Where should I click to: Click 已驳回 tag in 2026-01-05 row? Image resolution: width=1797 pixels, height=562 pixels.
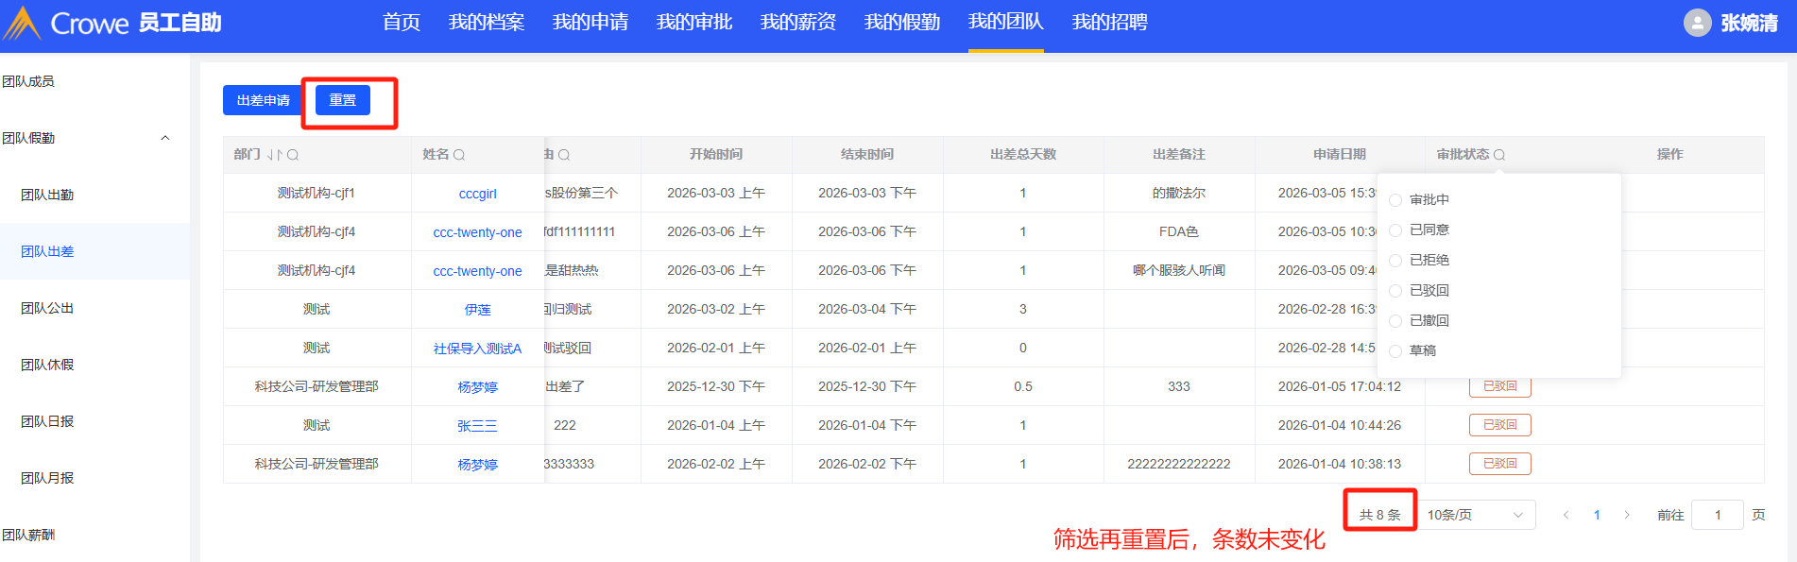point(1499,387)
